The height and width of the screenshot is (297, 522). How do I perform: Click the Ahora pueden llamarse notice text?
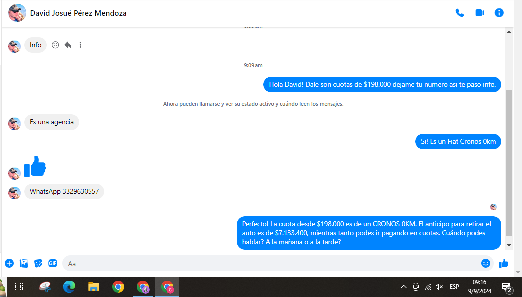point(253,104)
